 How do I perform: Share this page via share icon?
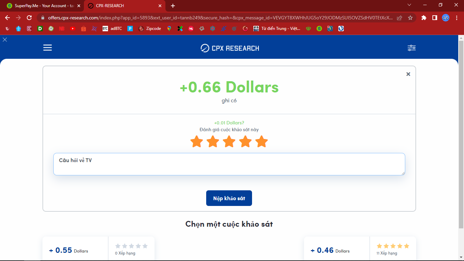click(399, 18)
